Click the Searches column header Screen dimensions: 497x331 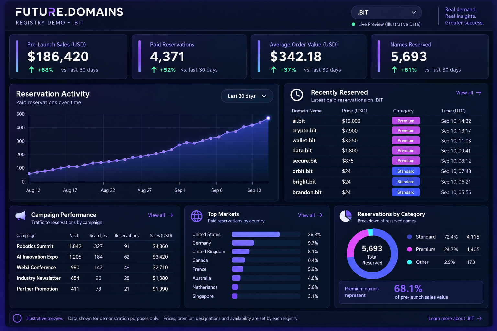[x=98, y=236]
